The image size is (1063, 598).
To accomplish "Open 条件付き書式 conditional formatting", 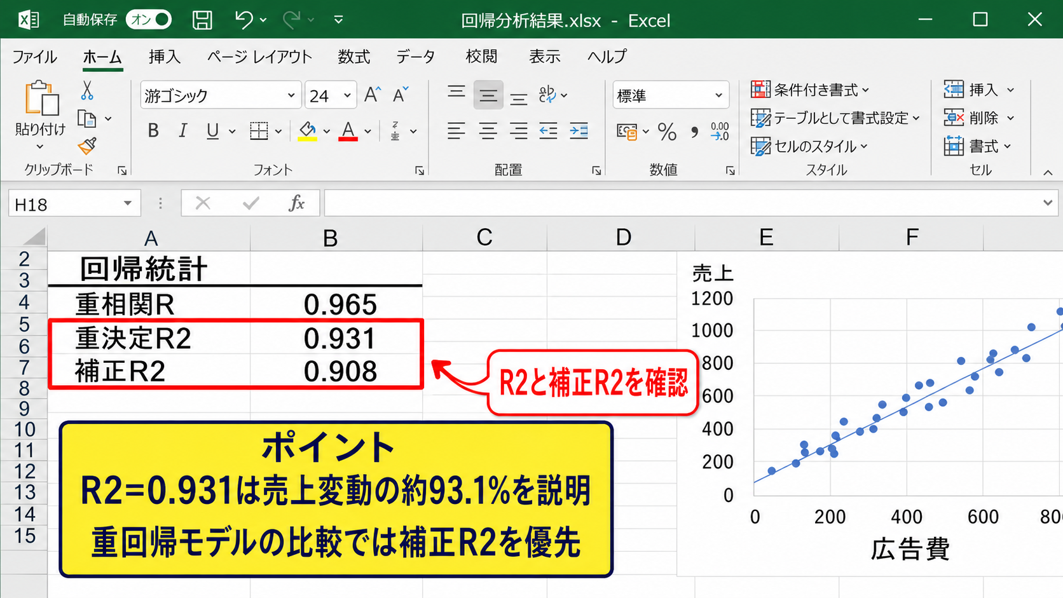I will pyautogui.click(x=810, y=90).
